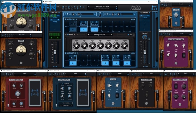The width and height of the screenshot is (196, 113).
Task: Open the Master section menu
Action: [150, 13]
